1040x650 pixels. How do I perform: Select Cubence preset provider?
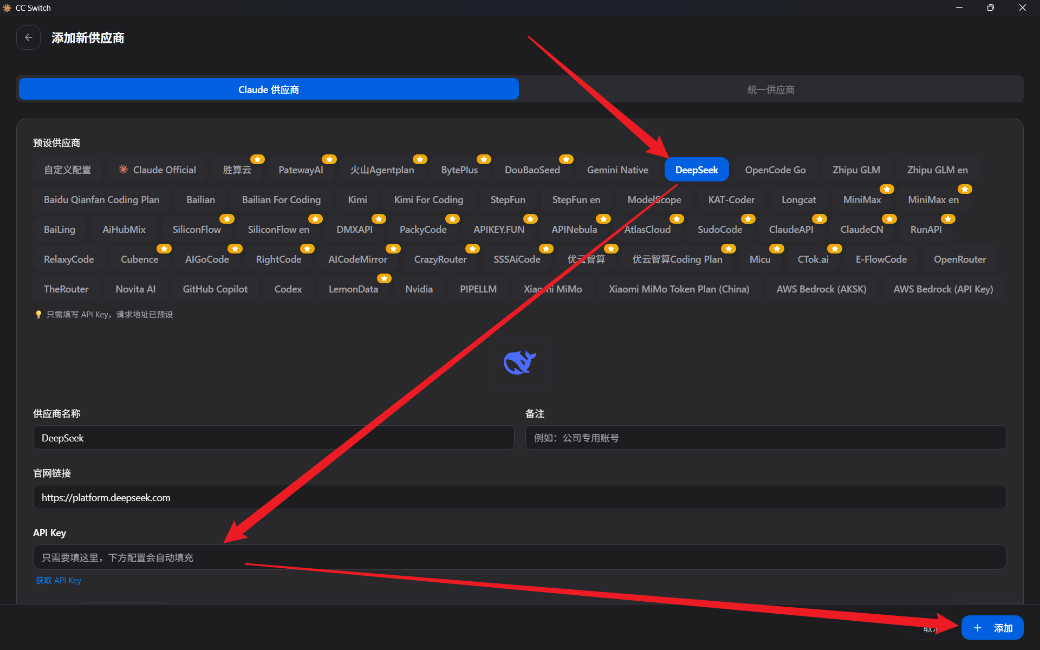139,259
